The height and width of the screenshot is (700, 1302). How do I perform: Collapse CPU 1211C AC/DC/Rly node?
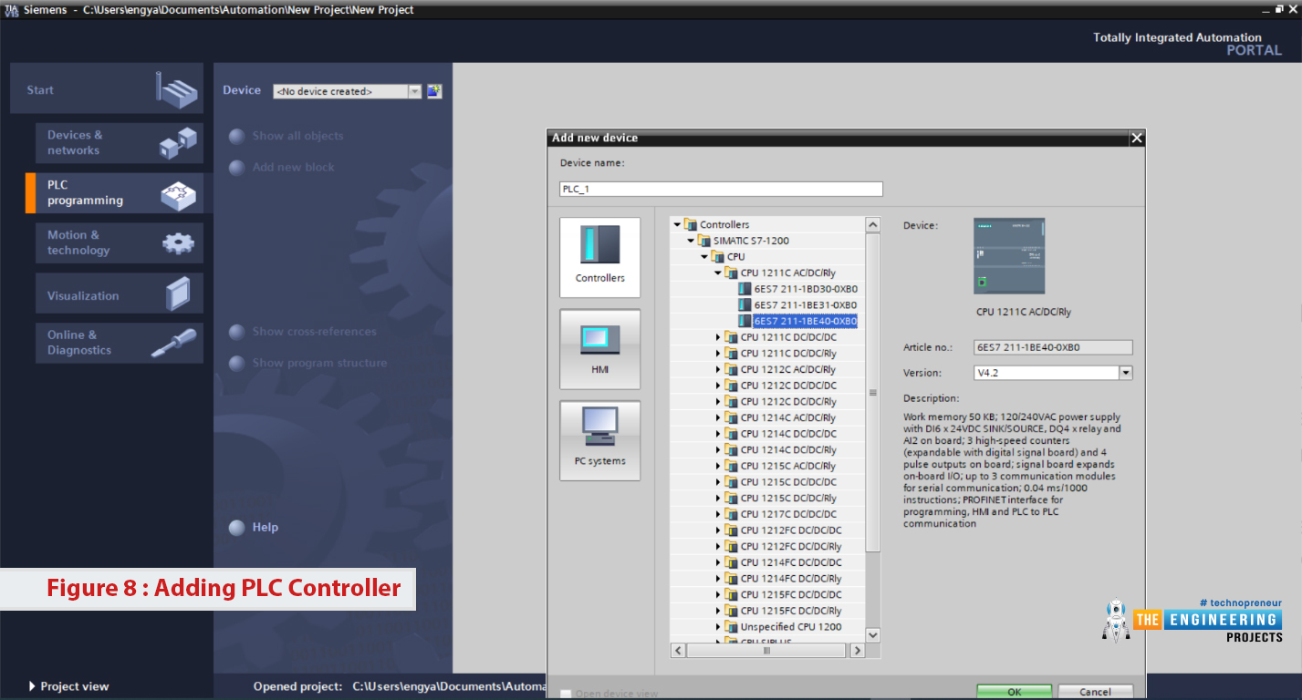718,273
